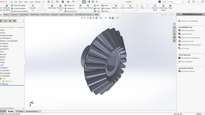Click the Search Commands input field
The image size is (205, 115).
click(x=171, y=2)
